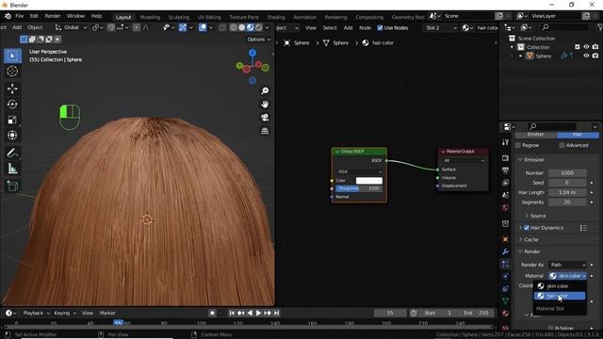603x339 pixels.
Task: Open the View Layer properties tab
Action: [x=505, y=183]
